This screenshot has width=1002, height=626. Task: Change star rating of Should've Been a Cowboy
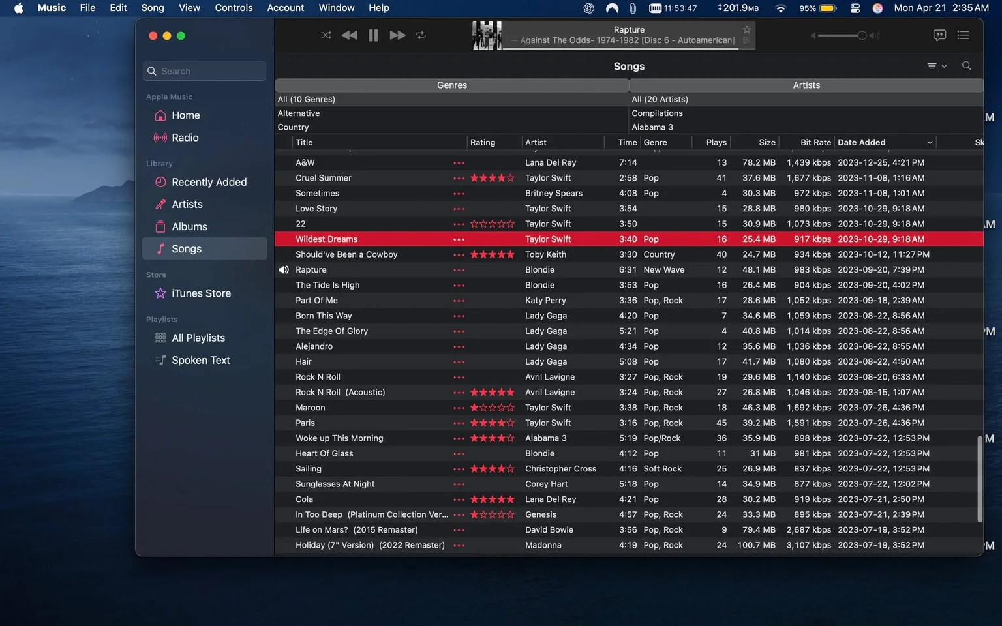(x=493, y=254)
